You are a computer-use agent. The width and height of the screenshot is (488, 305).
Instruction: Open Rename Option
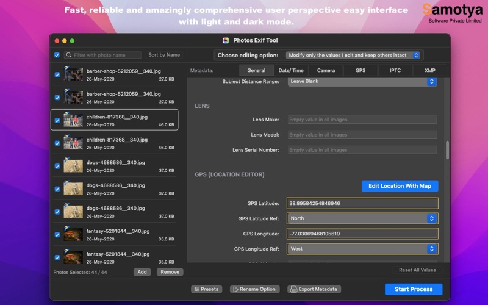click(254, 289)
